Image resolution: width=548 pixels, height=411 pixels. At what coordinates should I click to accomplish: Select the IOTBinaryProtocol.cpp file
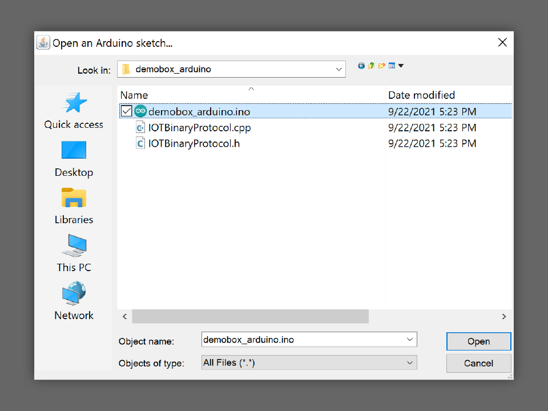[199, 128]
